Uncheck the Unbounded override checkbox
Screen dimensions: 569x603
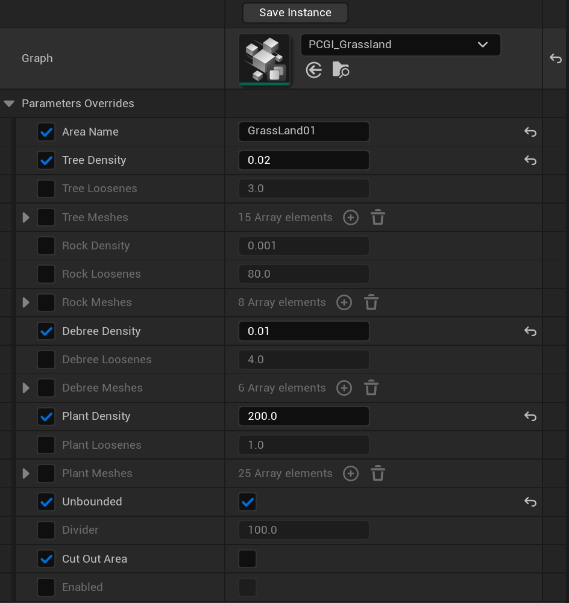46,502
